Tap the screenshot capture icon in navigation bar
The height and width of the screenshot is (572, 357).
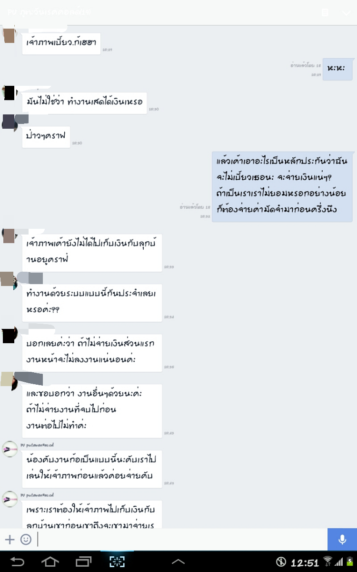117,562
